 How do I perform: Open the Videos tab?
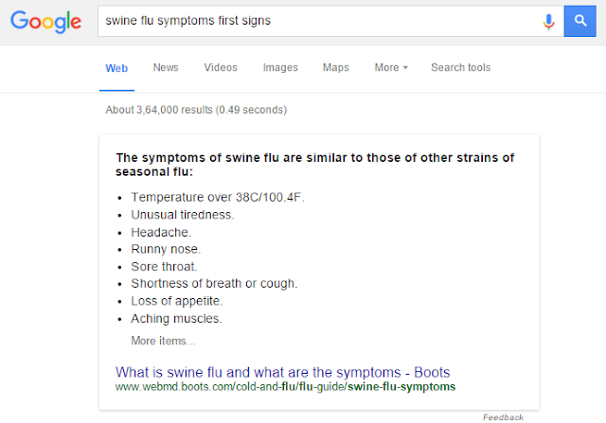point(221,67)
